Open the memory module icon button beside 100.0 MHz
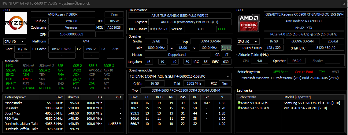The width and height of the screenshot is (348, 135). (226, 48)
